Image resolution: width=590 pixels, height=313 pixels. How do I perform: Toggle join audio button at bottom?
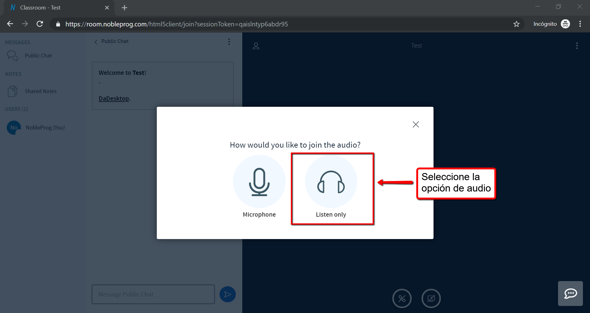click(402, 298)
